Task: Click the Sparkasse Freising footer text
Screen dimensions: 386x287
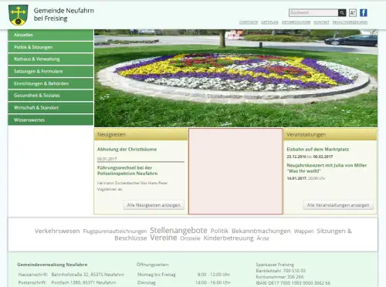Action: tap(275, 265)
